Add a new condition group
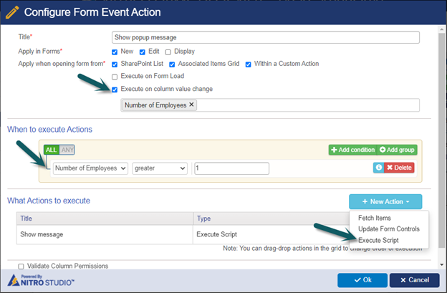Screen dimensions: 447x293 coord(397,150)
